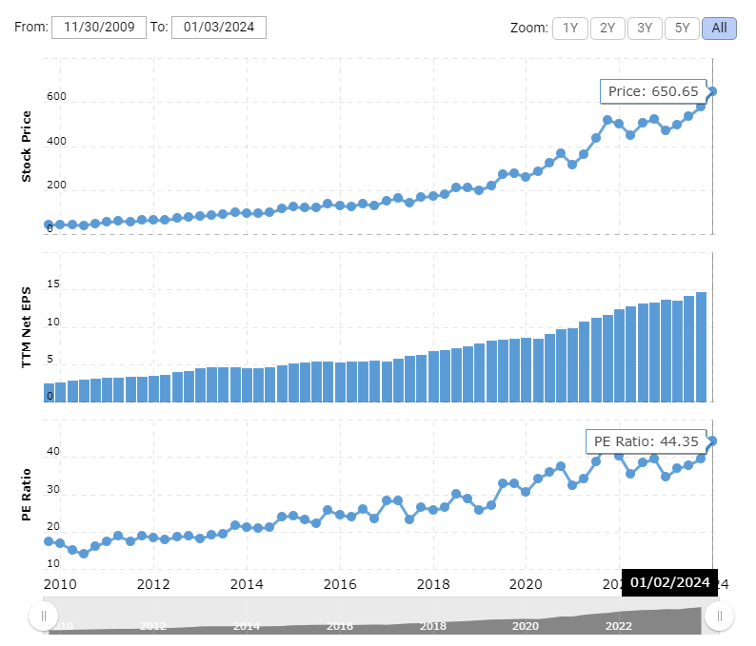Click the right range slider handle
756x646 pixels.
tap(719, 617)
